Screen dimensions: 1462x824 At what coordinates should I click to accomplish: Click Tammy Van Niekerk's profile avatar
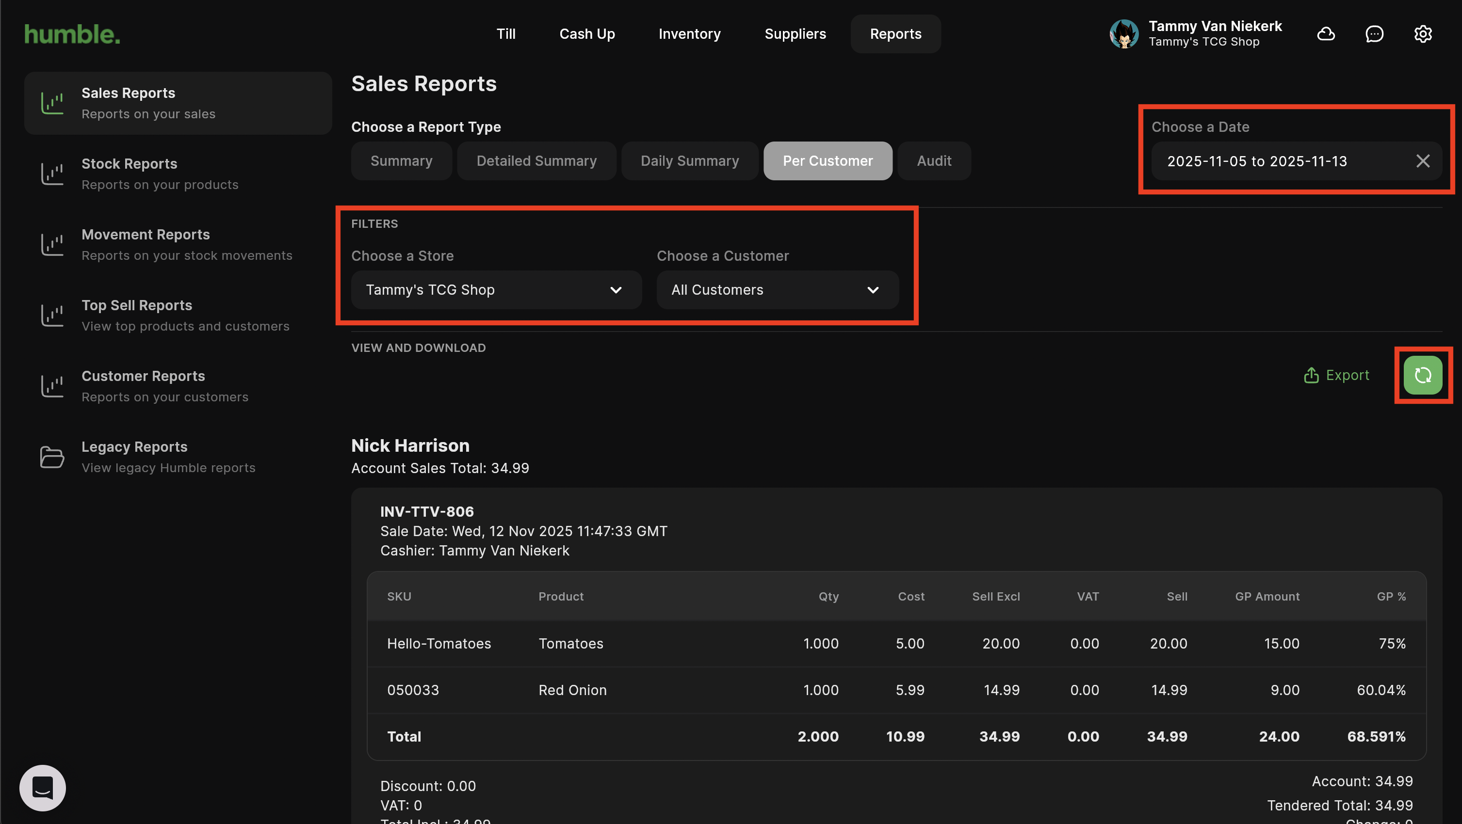[x=1124, y=34]
